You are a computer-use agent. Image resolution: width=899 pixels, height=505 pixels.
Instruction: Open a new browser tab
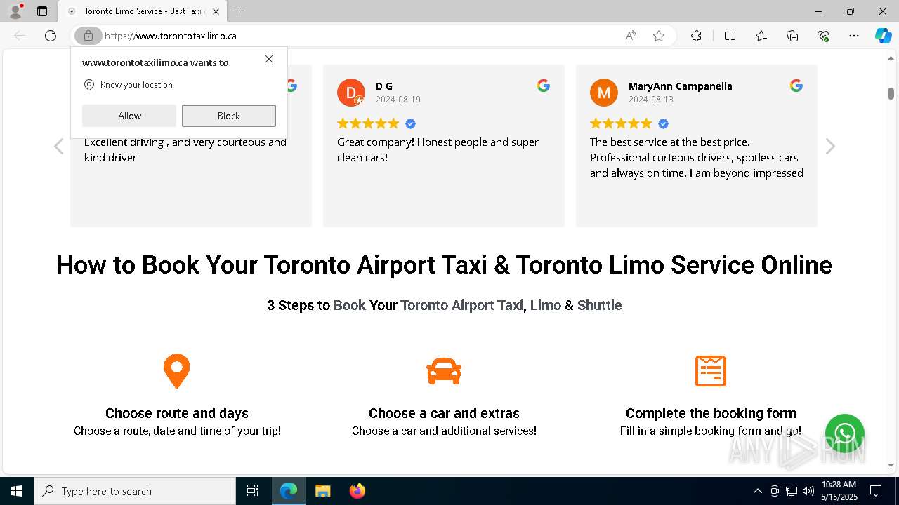coord(239,11)
